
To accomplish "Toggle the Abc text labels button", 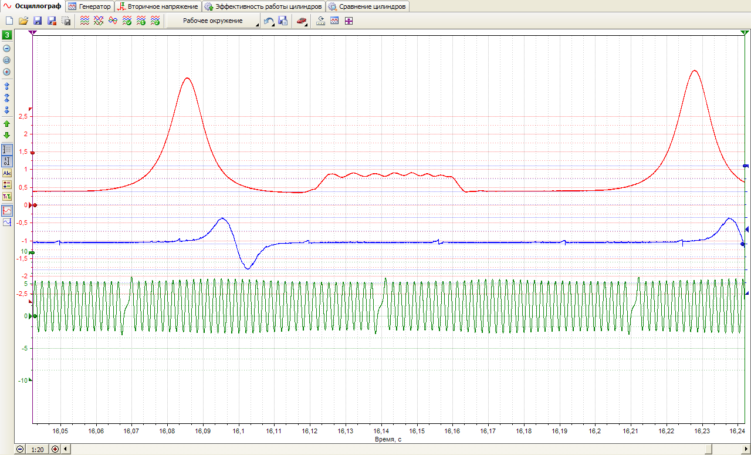I will [7, 173].
